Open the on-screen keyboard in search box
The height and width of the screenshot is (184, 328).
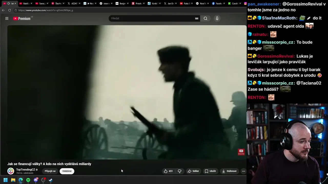pos(197,18)
